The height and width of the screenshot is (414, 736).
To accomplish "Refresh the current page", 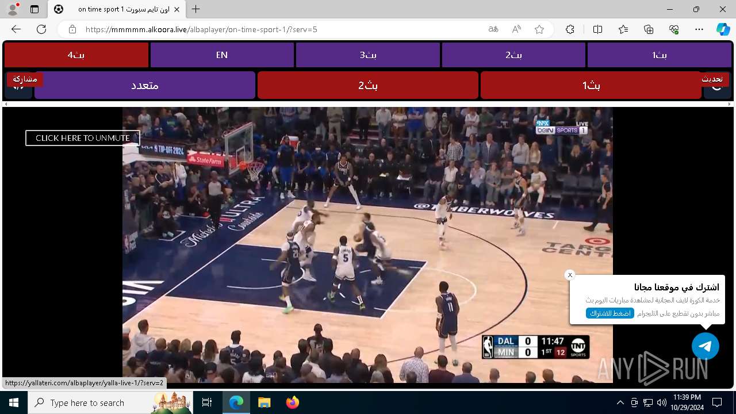I will coord(41,29).
